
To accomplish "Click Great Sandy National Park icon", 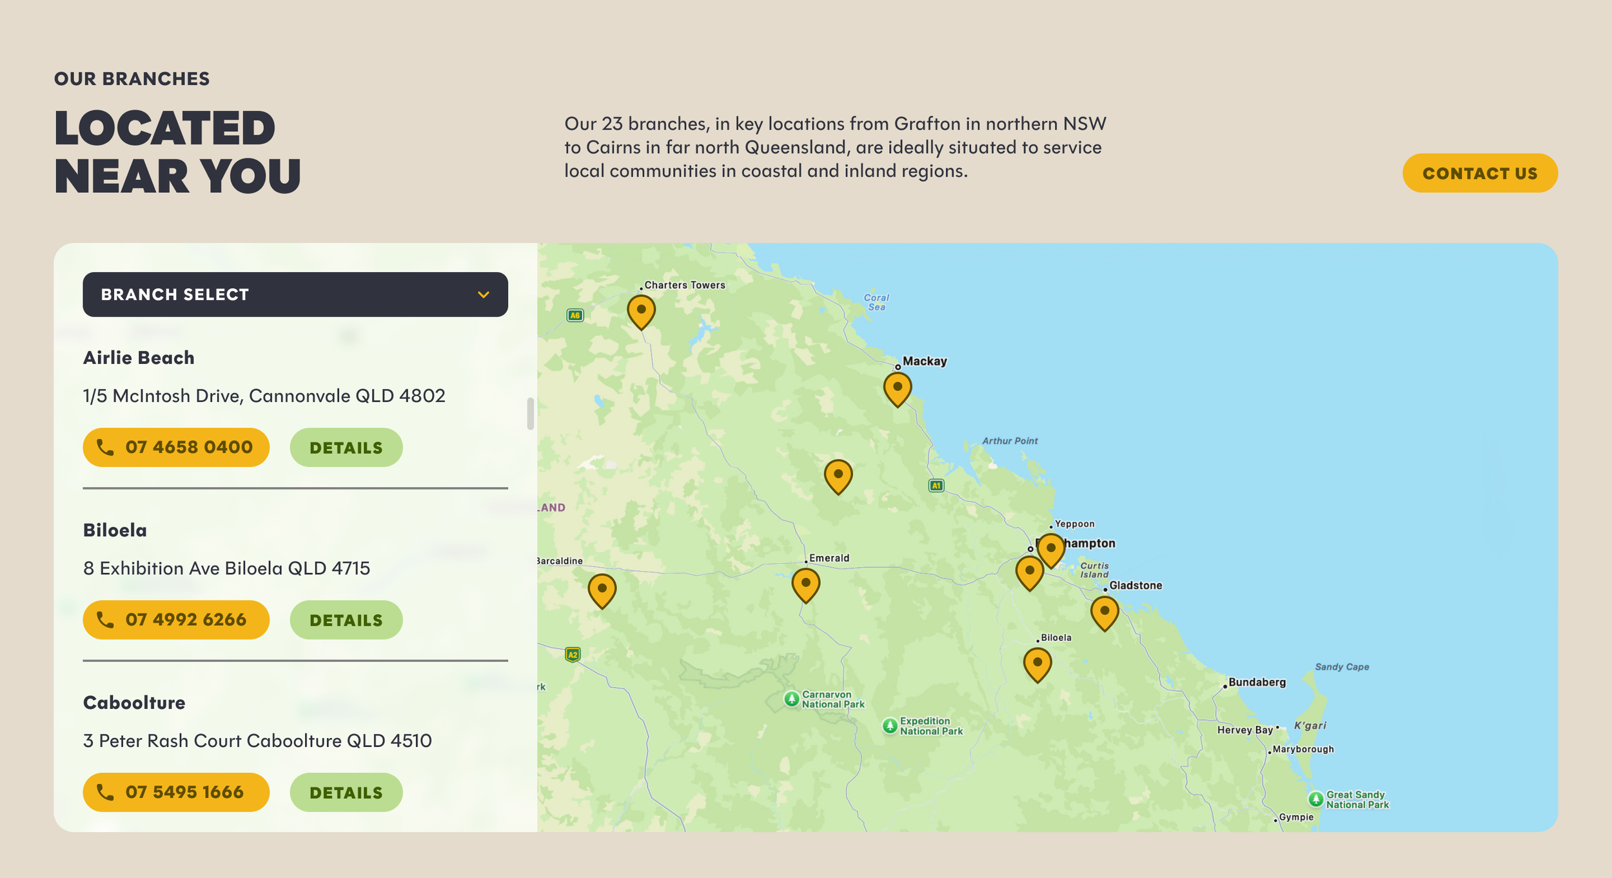I will coord(1315,799).
